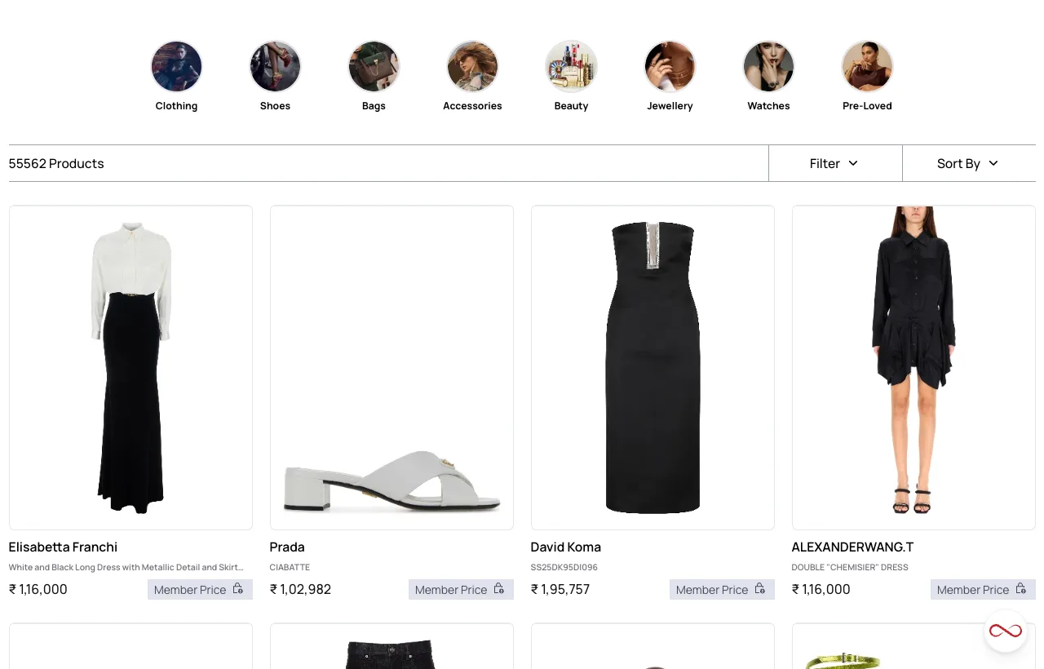
Task: Click lock icon on Elisabetta Franchi Member Price
Action: point(238,589)
